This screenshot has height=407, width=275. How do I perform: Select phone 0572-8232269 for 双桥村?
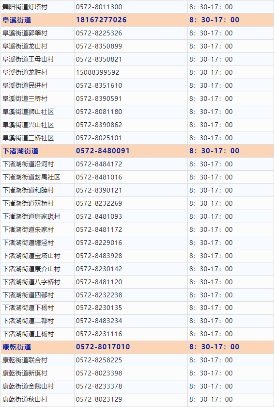(x=99, y=203)
